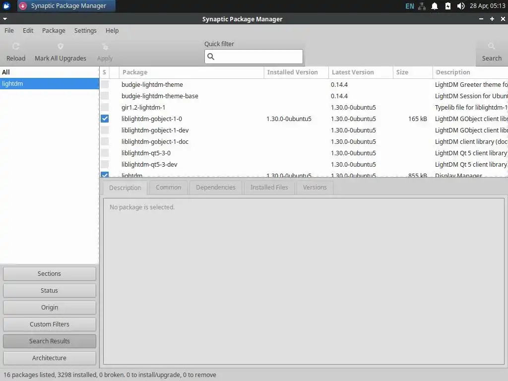Click the Origin filter button
Image resolution: width=508 pixels, height=381 pixels.
50,308
